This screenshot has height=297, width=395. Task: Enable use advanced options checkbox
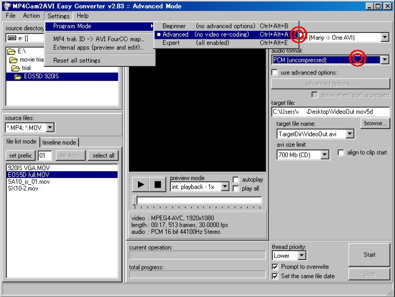coord(275,73)
